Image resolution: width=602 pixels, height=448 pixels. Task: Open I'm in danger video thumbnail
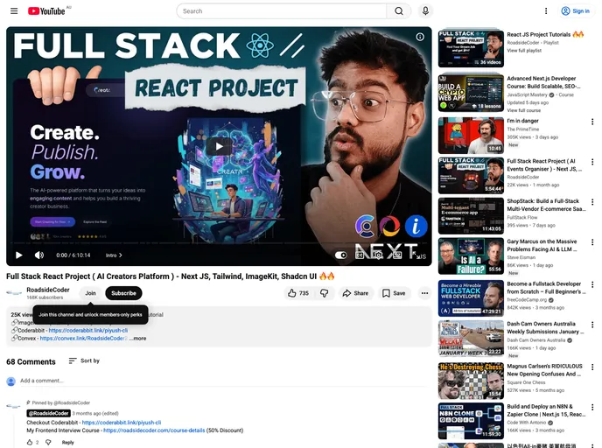point(471,136)
